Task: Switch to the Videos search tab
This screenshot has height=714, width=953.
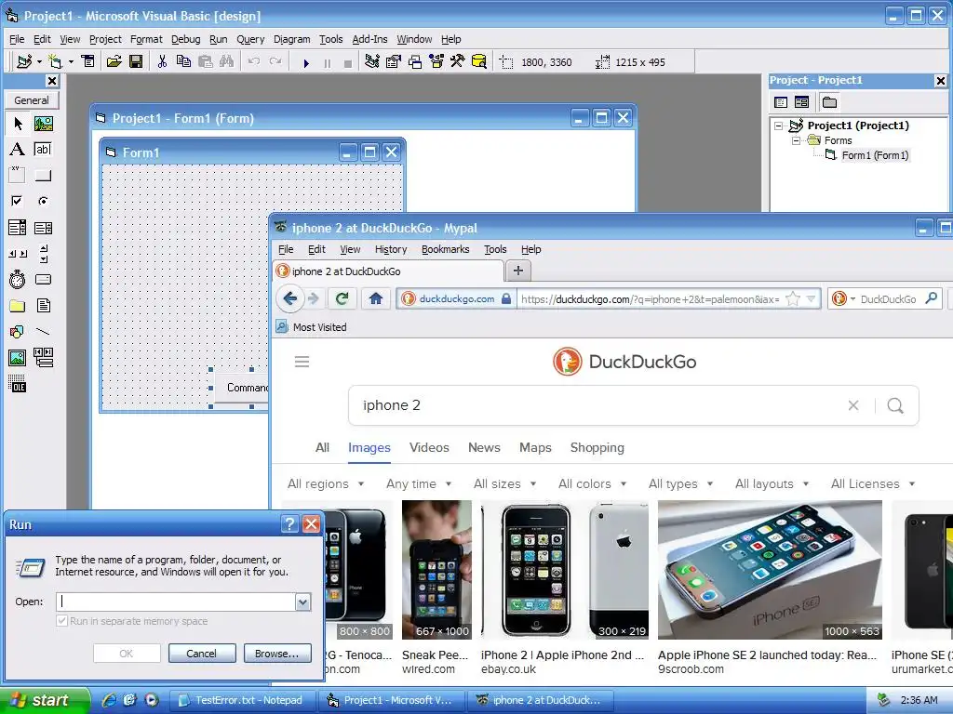Action: pyautogui.click(x=429, y=447)
